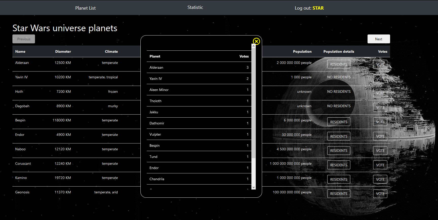Viewport: 438px width, 220px height.
Task: Select Tund in statistics popup
Action: (x=199, y=157)
